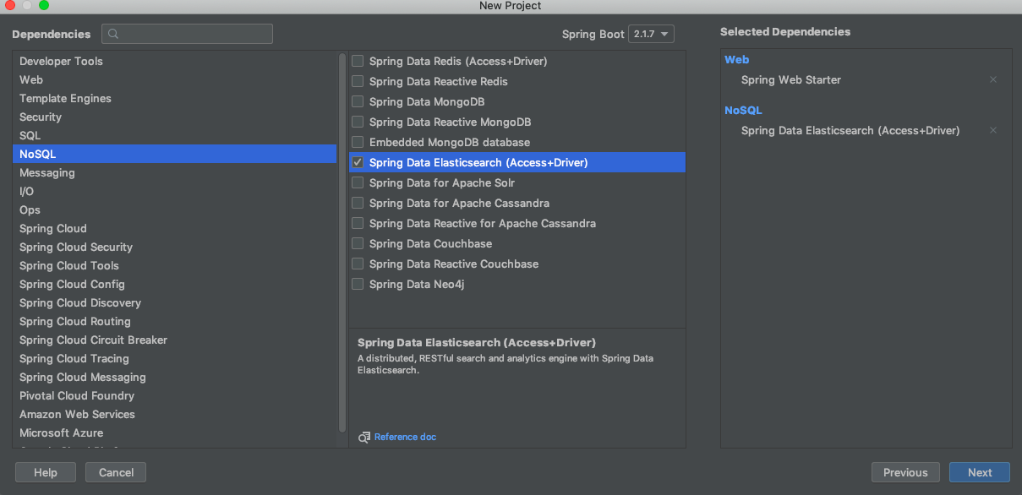Choose the Microsoft Azure category
The width and height of the screenshot is (1022, 495).
(174, 432)
